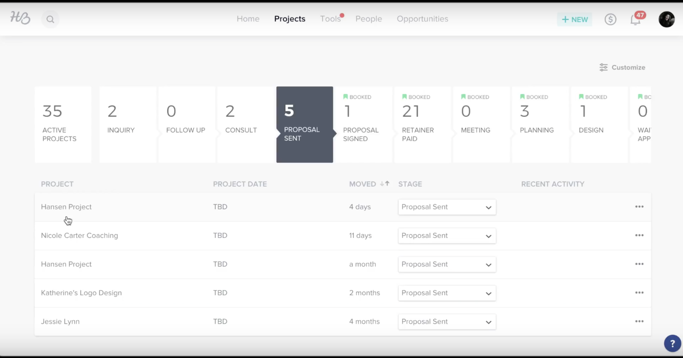Open more options for Nicole Carter Coaching row
This screenshot has height=358, width=683.
(x=639, y=235)
